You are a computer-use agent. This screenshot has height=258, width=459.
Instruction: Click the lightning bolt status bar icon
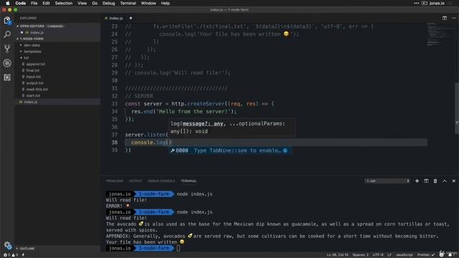(x=23, y=255)
